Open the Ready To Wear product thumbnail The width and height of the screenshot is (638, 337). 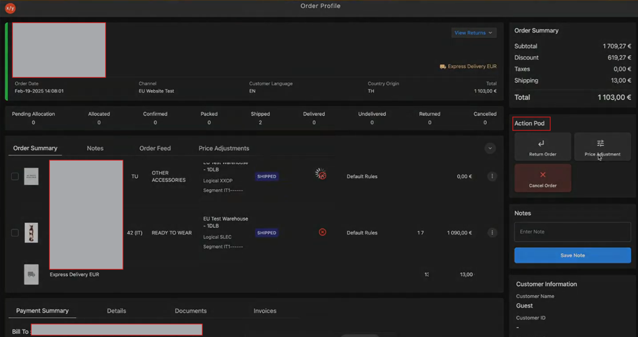tap(31, 233)
